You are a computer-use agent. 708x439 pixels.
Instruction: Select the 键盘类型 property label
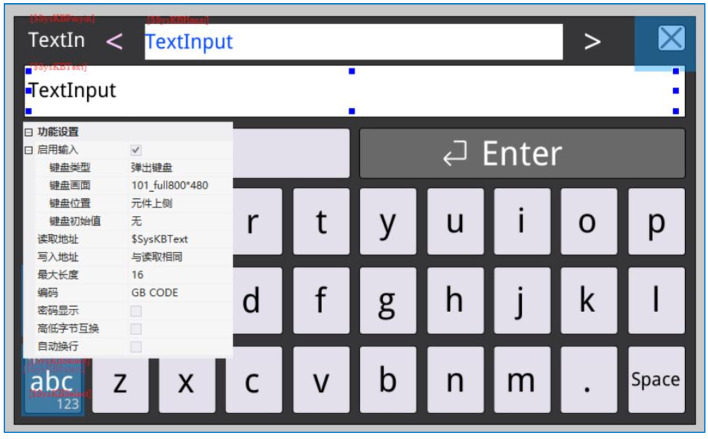pyautogui.click(x=70, y=167)
